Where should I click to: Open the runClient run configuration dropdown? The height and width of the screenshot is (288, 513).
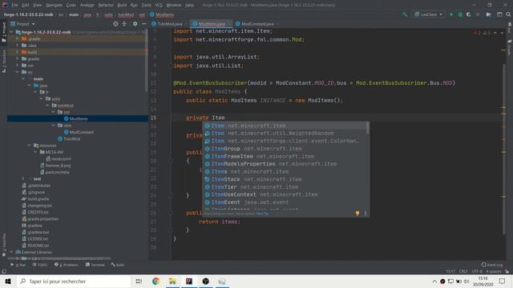tap(429, 14)
